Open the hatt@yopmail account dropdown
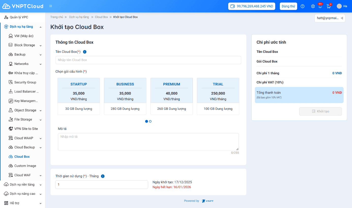Viewport: 352px width, 208px height. 330,18
